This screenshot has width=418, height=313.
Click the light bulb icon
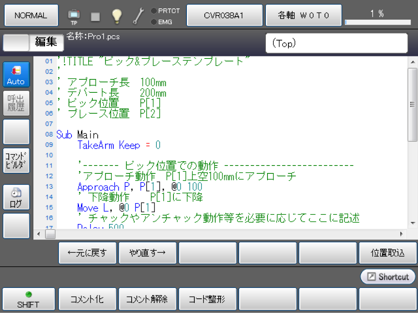(117, 16)
